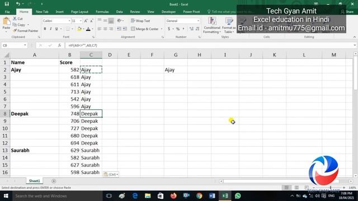
Task: Open the General number format dropdown
Action: [x=198, y=21]
